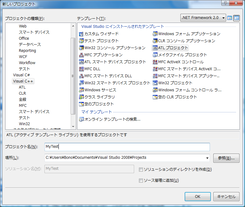Browse location with 参照(B)... button
This screenshot has height=207, width=245.
[226, 158]
